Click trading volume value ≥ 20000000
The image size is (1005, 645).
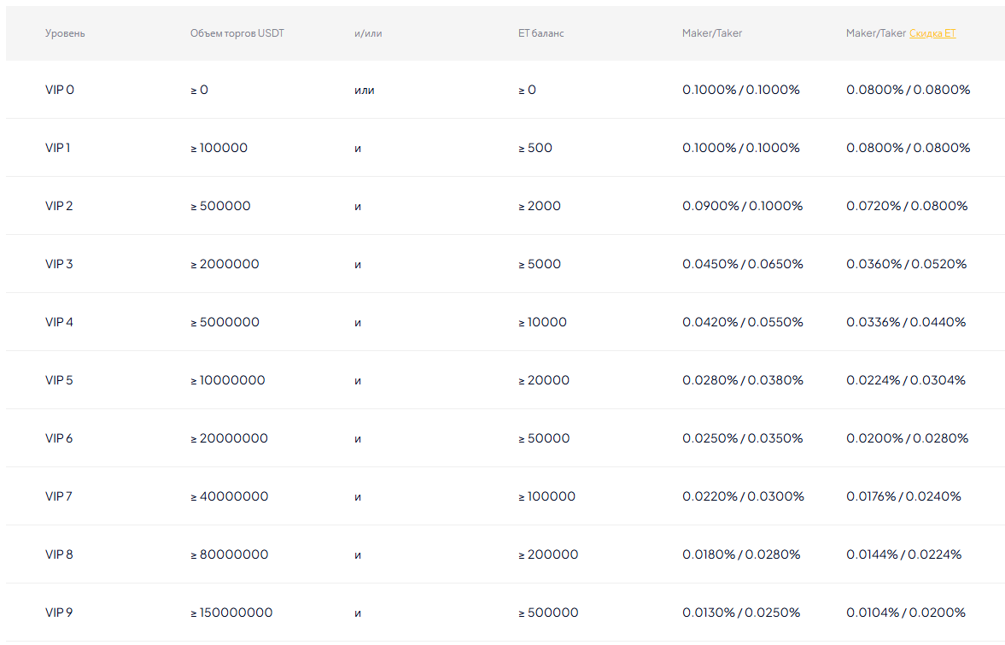(x=229, y=438)
